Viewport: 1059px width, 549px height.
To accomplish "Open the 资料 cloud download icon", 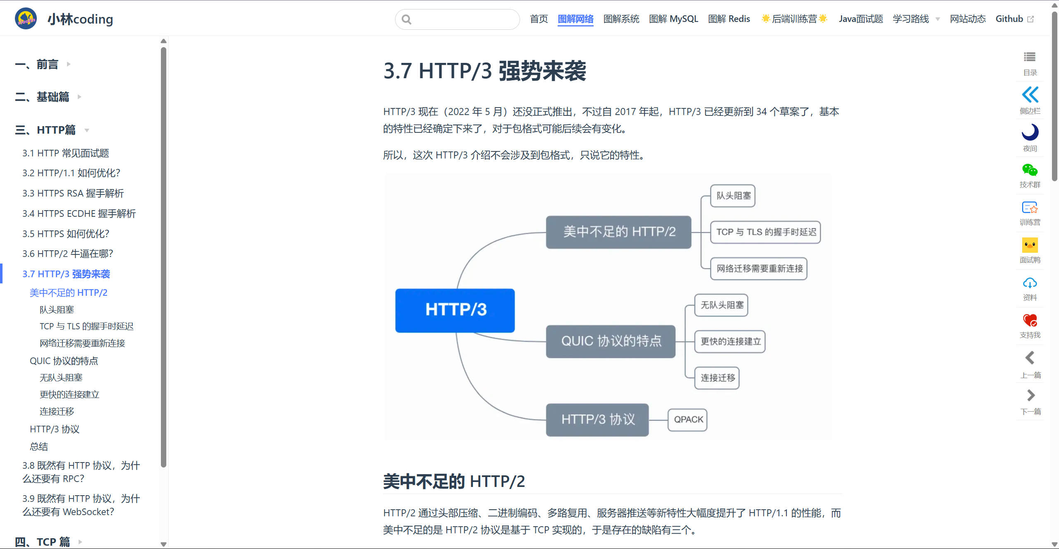I will pos(1030,283).
